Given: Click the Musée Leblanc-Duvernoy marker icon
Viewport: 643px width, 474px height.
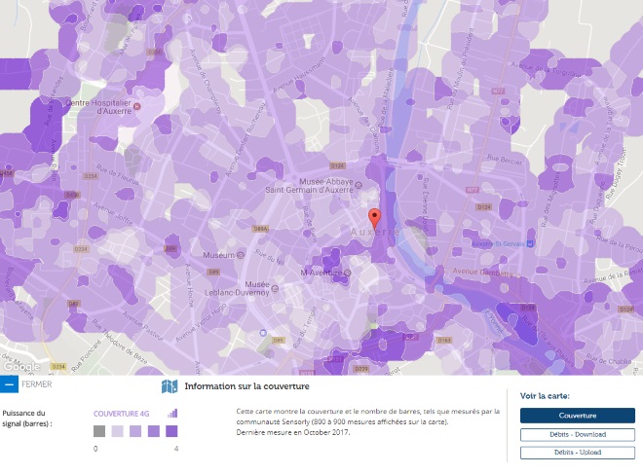Looking at the screenshot, I should coord(275,286).
